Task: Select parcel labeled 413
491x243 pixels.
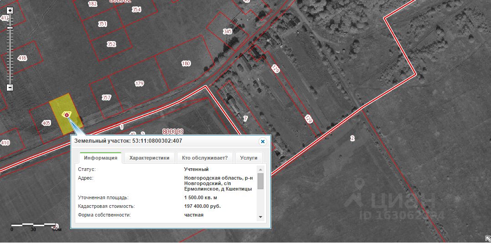Action: [4, 18]
